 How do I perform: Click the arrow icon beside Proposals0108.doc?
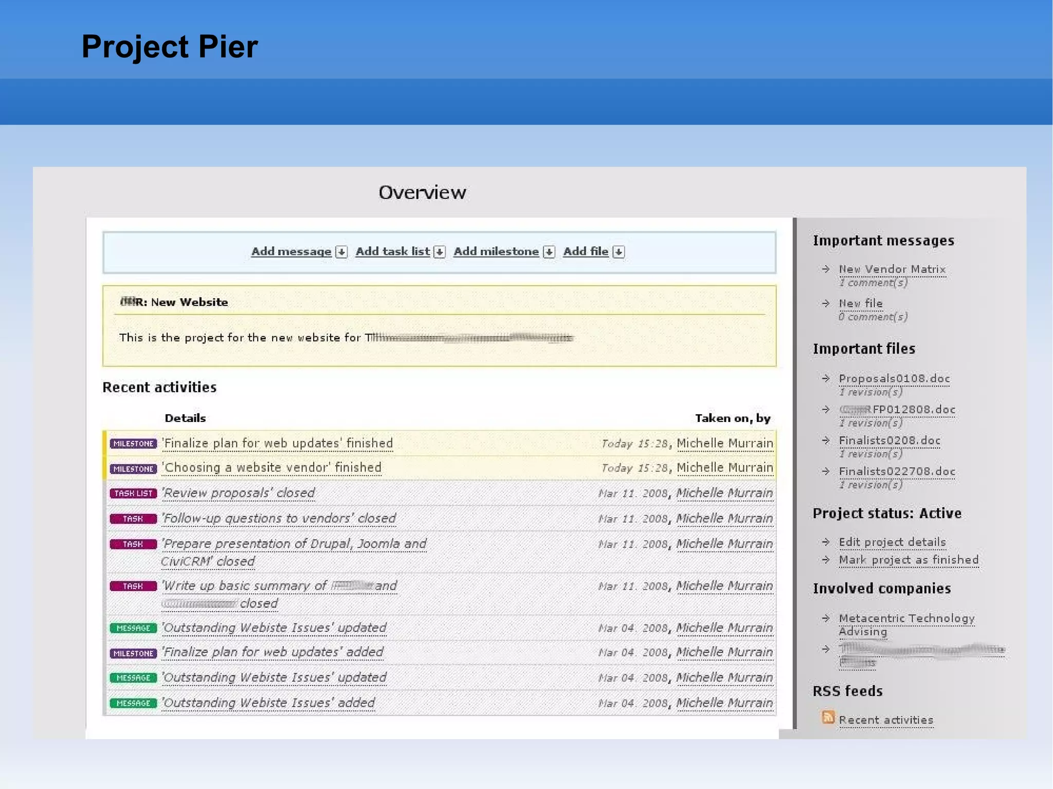coord(826,378)
